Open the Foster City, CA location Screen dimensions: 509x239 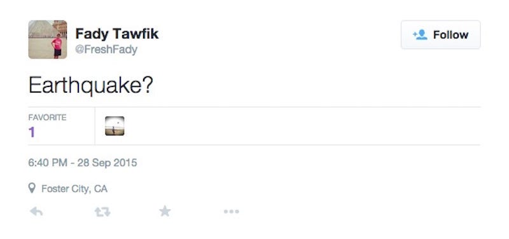pos(74,188)
